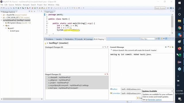Open the Debug button dropdown arrow
The width and height of the screenshot is (184, 103).
(x=16, y=8)
